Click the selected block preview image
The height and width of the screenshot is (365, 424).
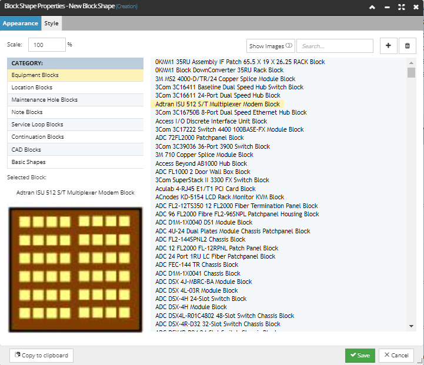point(75,270)
